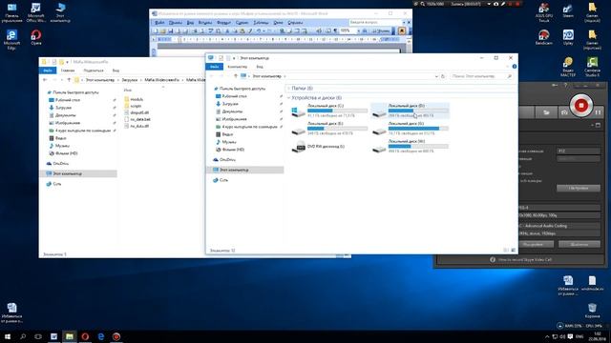Open 'Поделиться' tab in Mafia folder window
Viewport: 611px width, 343px height.
[94, 71]
